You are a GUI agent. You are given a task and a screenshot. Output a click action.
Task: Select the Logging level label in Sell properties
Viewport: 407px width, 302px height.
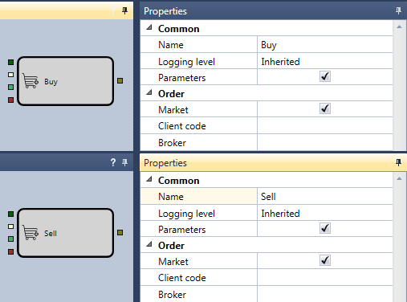tap(186, 214)
